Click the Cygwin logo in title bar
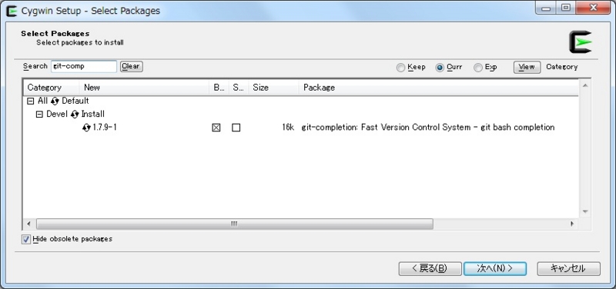This screenshot has width=616, height=289. point(12,11)
